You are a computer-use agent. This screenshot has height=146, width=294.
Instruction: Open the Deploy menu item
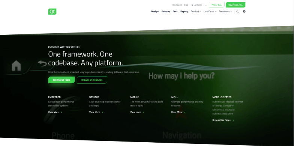(184, 12)
